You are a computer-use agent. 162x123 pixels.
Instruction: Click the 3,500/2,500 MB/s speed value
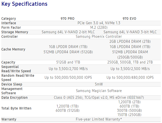pos(130,68)
